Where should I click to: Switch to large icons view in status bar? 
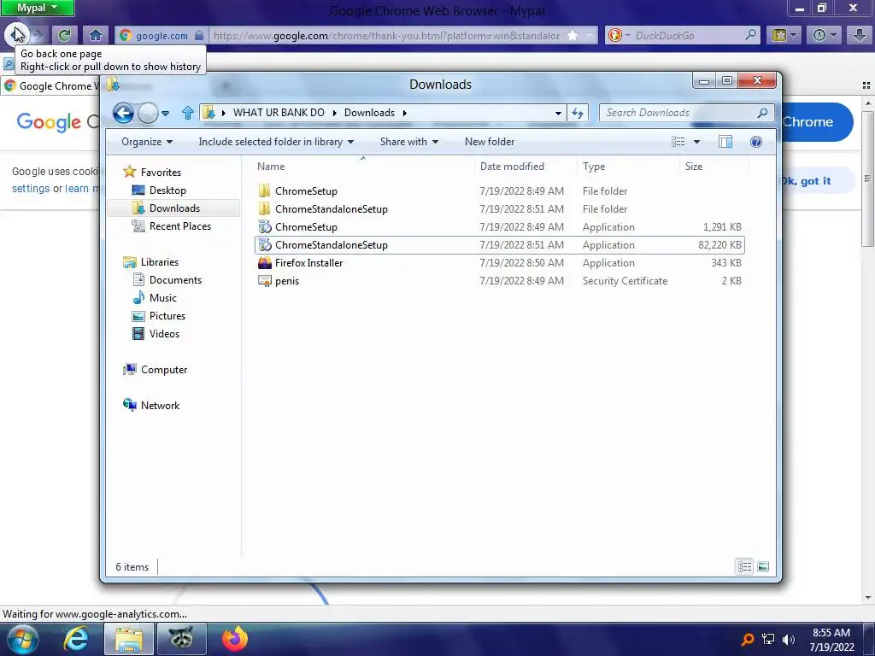763,567
